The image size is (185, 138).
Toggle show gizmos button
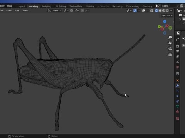(x=135, y=11)
